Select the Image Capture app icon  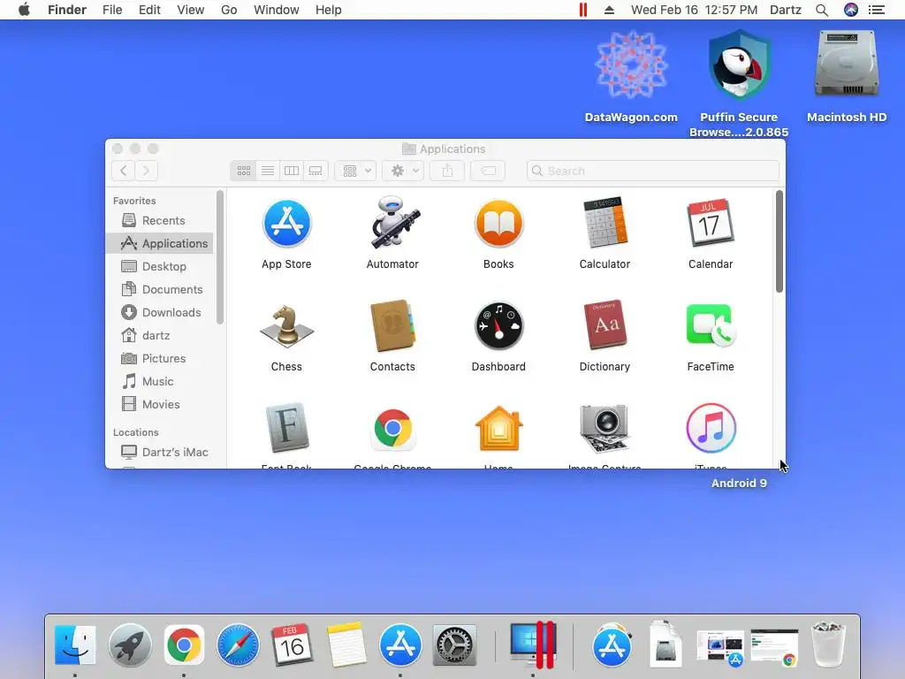coord(605,429)
